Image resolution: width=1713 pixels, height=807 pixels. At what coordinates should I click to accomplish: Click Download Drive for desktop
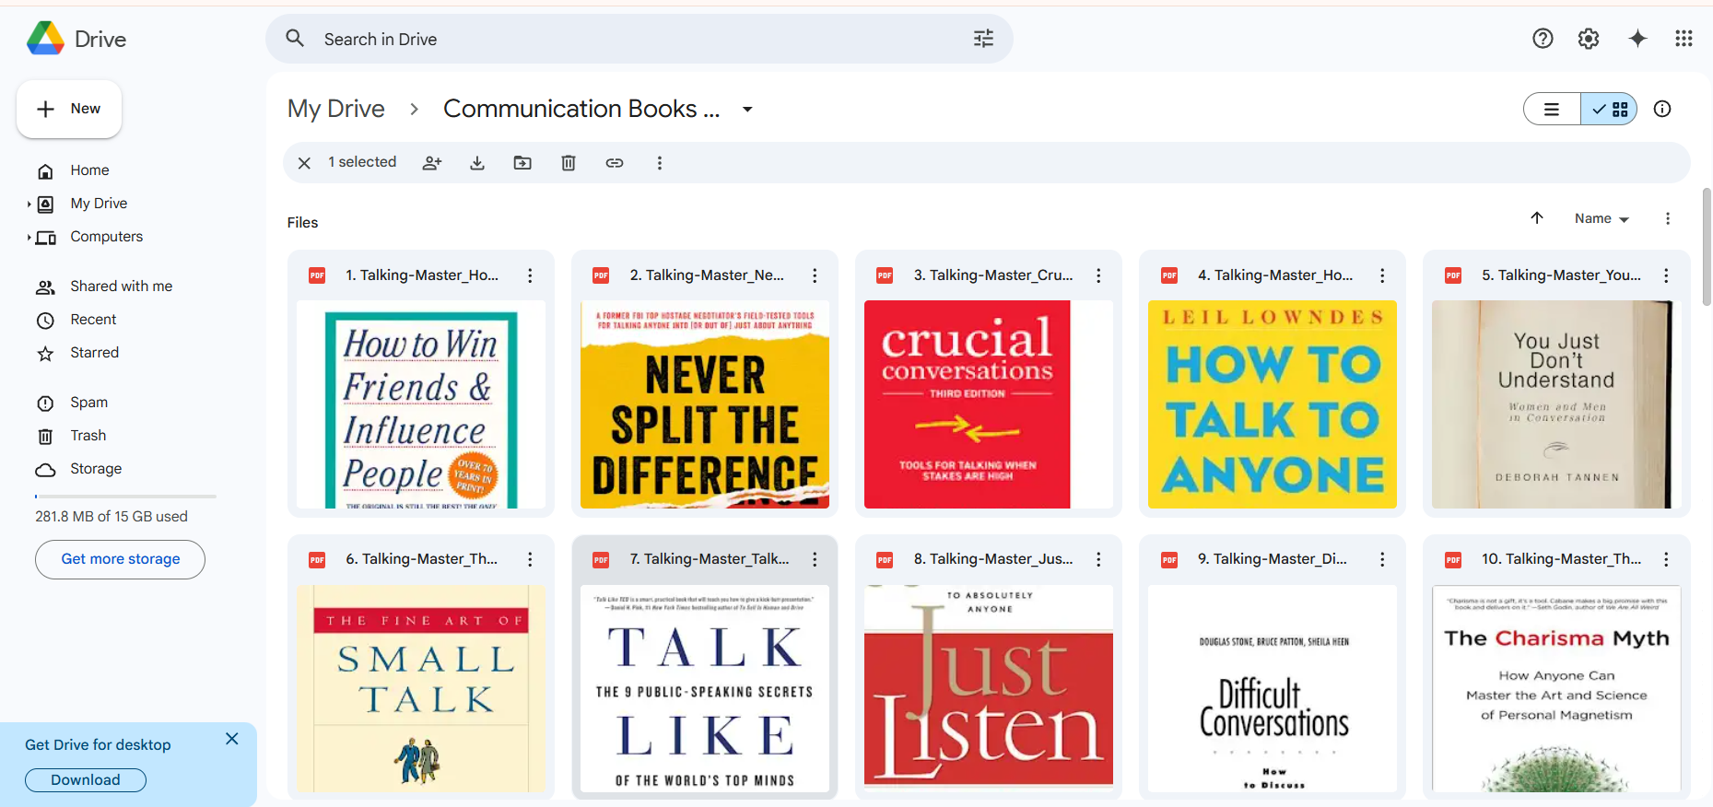[x=86, y=780]
